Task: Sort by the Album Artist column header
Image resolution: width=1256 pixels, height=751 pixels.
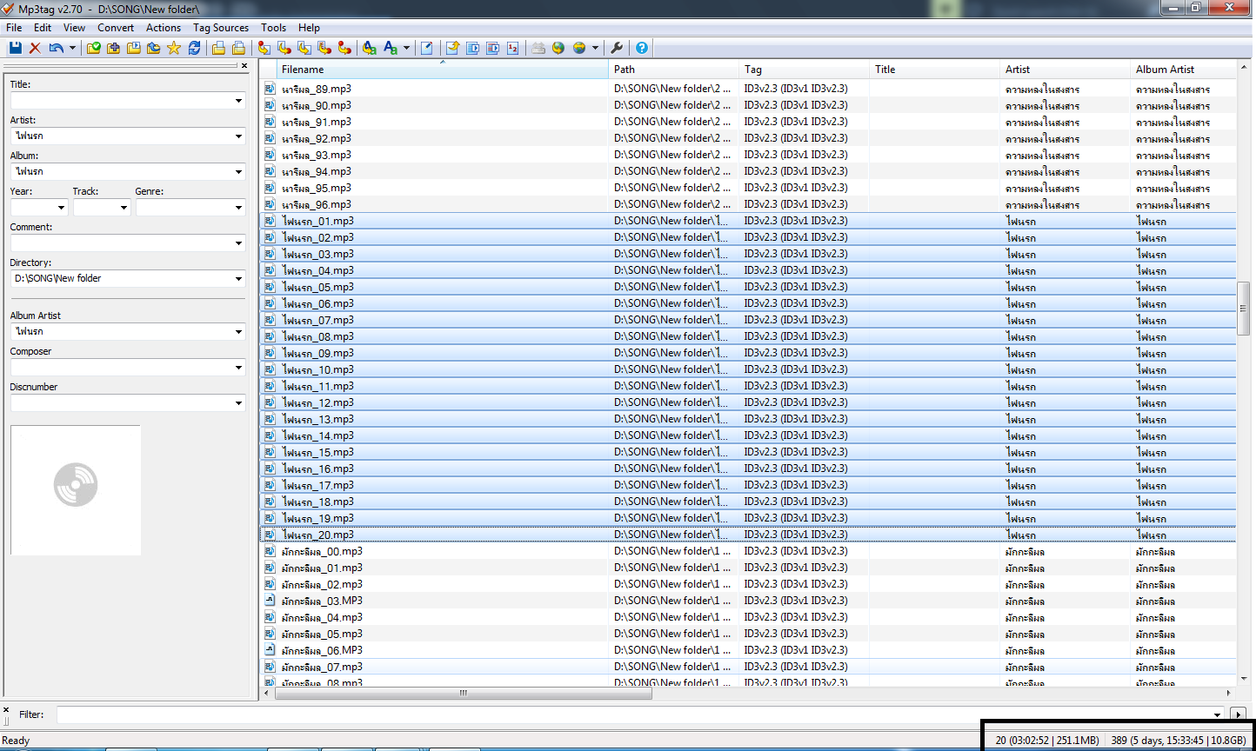Action: point(1183,70)
